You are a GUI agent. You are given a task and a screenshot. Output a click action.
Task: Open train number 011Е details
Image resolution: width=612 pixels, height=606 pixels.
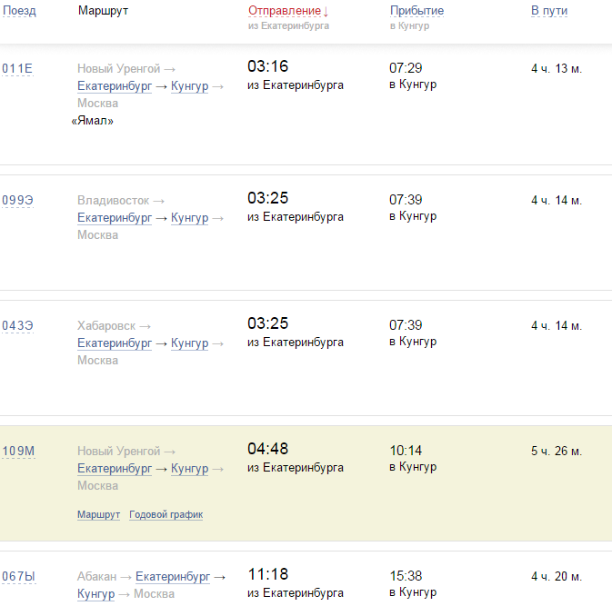pos(17,69)
